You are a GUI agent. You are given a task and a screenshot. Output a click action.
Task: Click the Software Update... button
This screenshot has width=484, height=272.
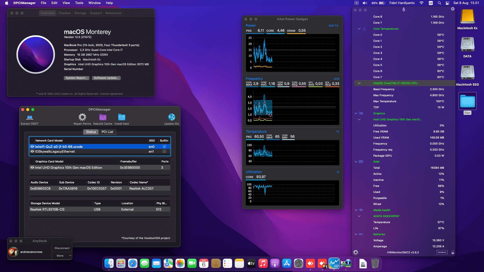point(106,78)
